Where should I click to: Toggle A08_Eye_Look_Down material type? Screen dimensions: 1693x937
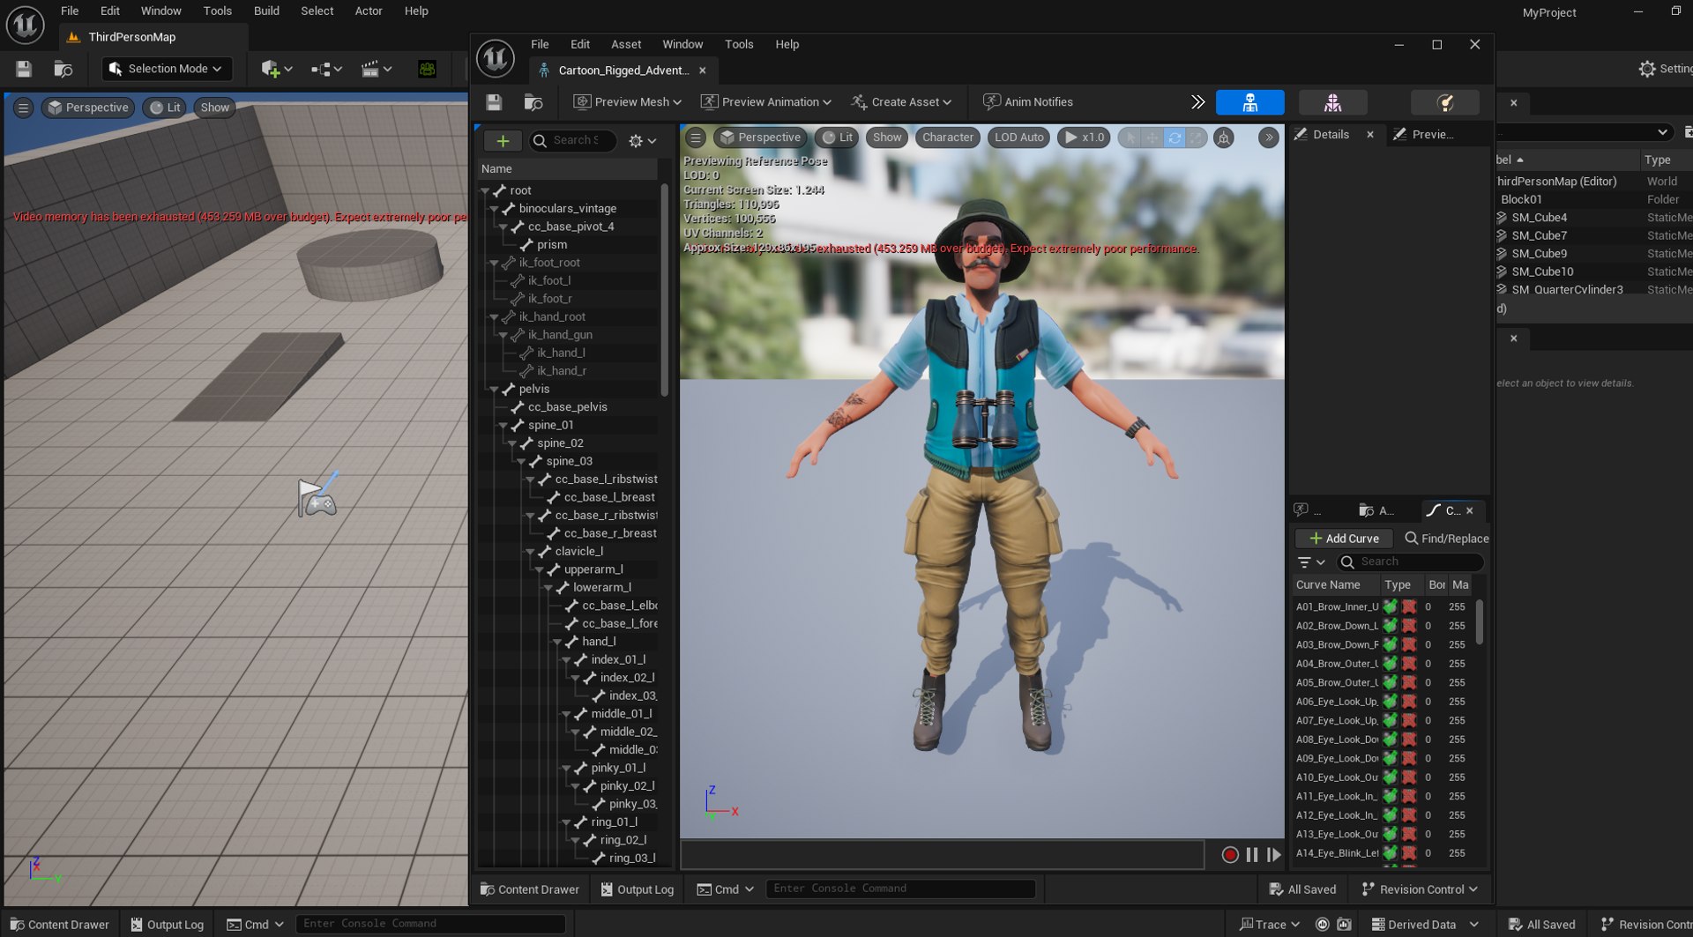[1409, 740]
